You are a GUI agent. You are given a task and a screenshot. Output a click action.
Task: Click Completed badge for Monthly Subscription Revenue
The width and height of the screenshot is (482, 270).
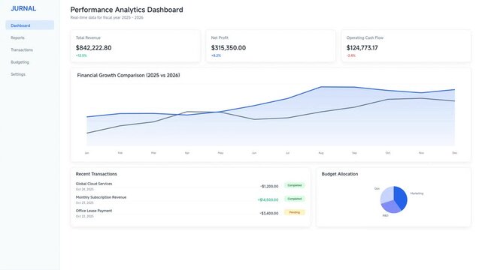(x=295, y=199)
